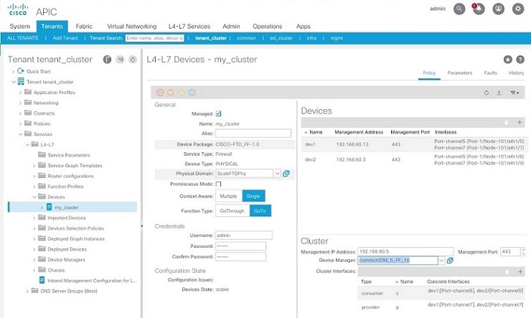The width and height of the screenshot is (531, 318).
Task: Open the help question mark icon
Action: click(520, 60)
